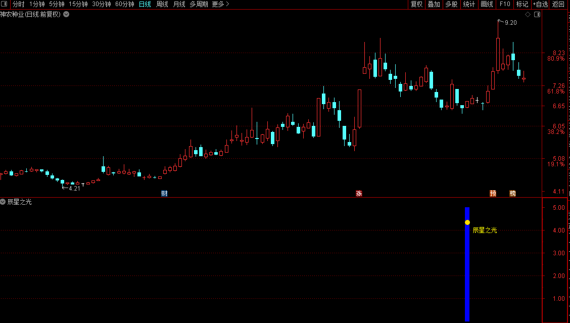Open the 复权 adjustment menu
Image resolution: width=570 pixels, height=323 pixels.
click(x=416, y=5)
